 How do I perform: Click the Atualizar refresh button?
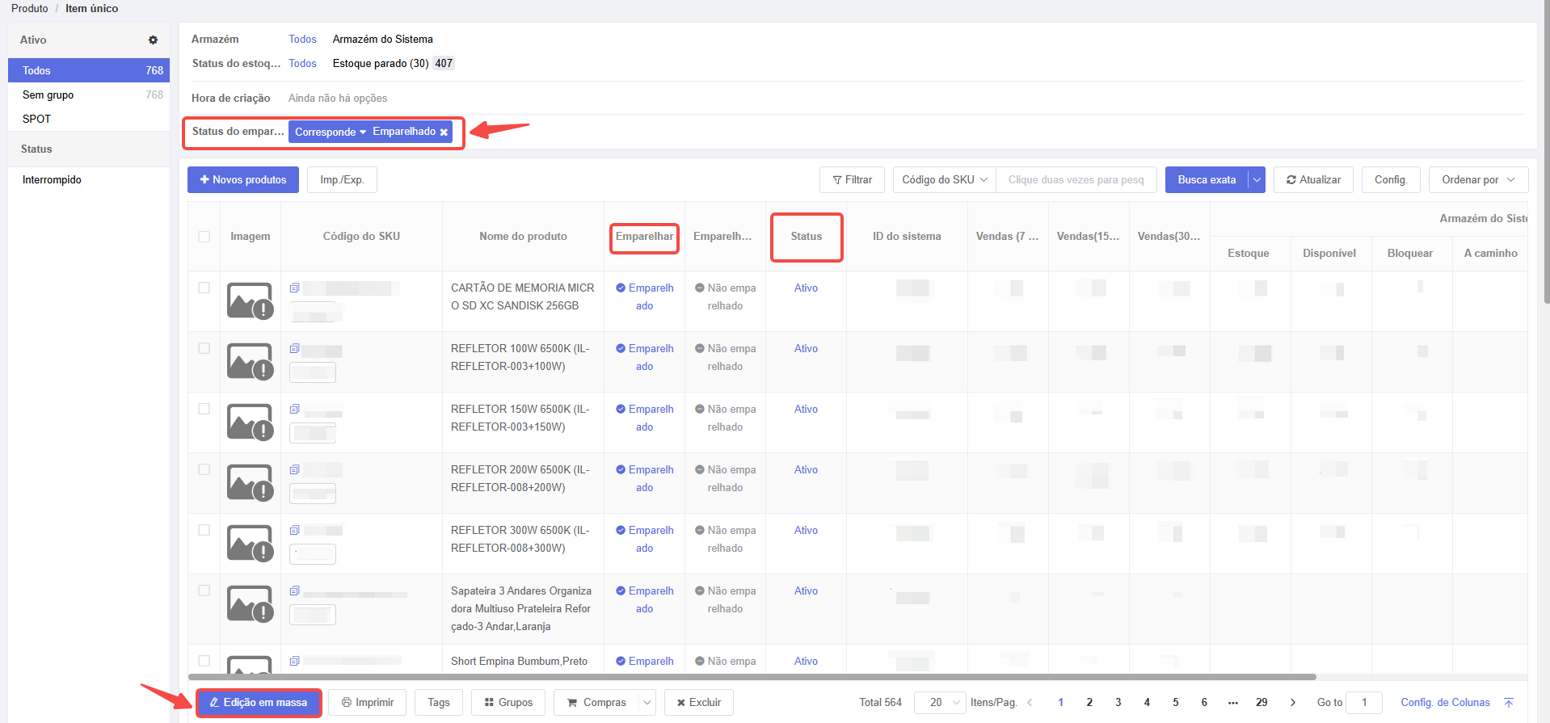coord(1313,179)
